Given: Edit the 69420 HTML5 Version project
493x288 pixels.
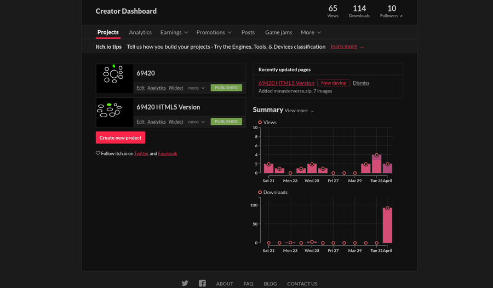Looking at the screenshot, I should point(141,122).
